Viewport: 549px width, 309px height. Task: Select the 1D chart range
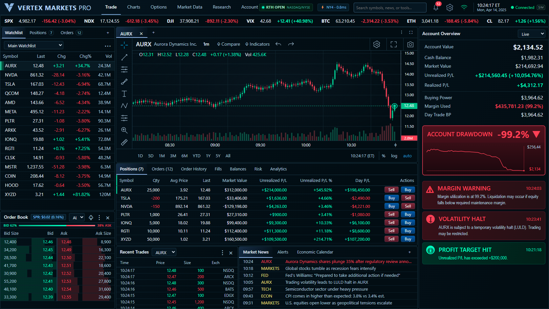click(x=140, y=156)
